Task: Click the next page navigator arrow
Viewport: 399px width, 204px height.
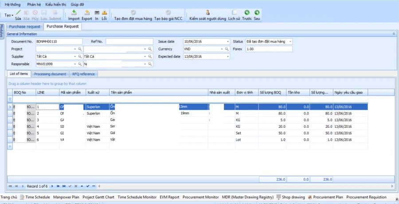Action: (58, 186)
